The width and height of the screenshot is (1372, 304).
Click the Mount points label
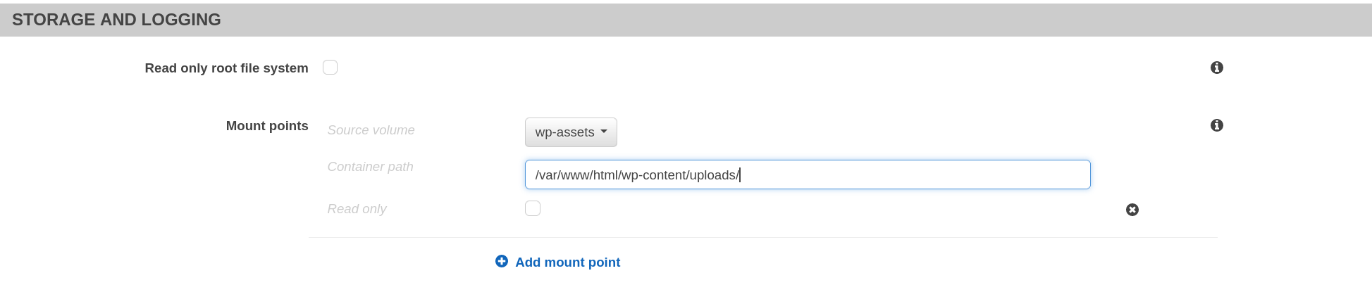(266, 126)
